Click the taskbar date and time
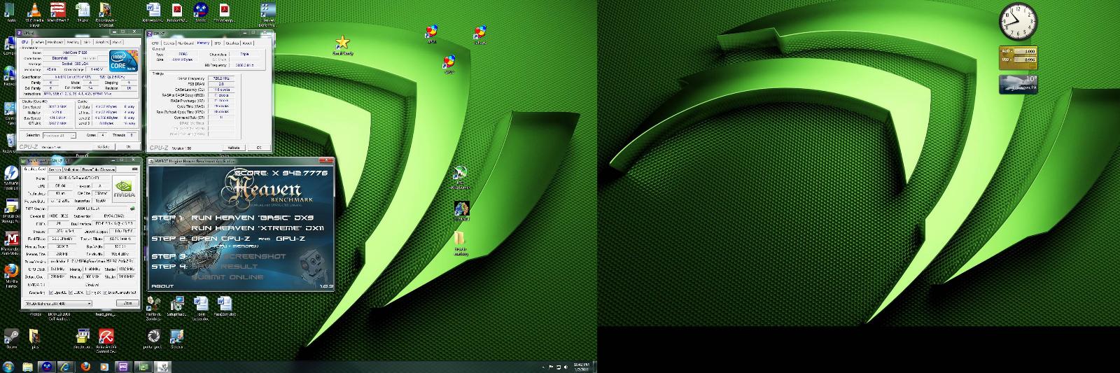1120x373 pixels. 582,367
